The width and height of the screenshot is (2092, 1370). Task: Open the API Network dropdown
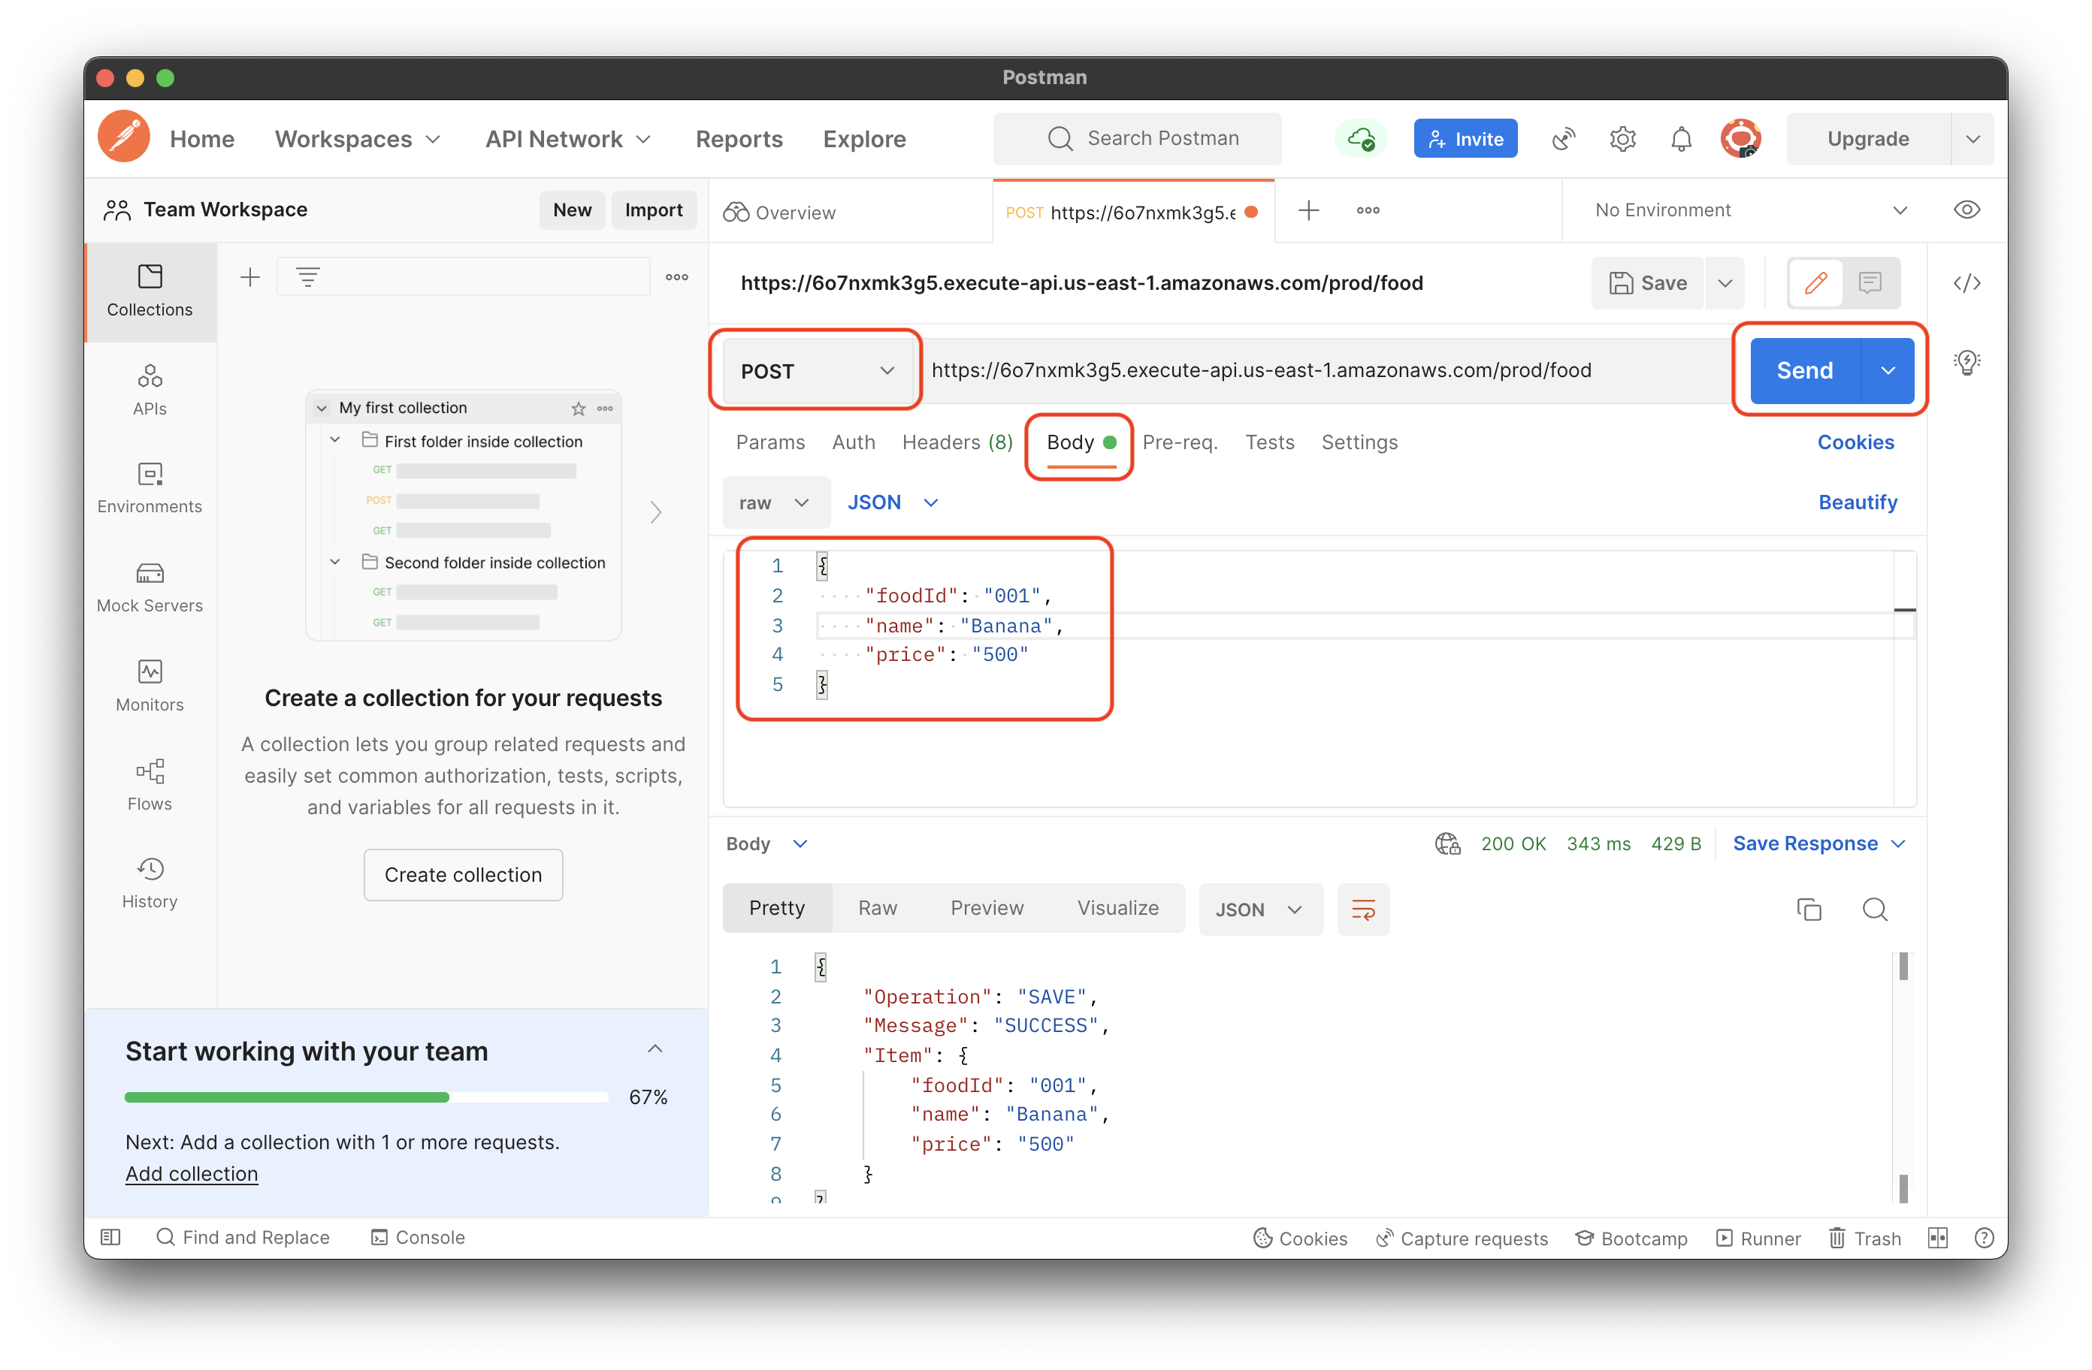click(x=569, y=139)
